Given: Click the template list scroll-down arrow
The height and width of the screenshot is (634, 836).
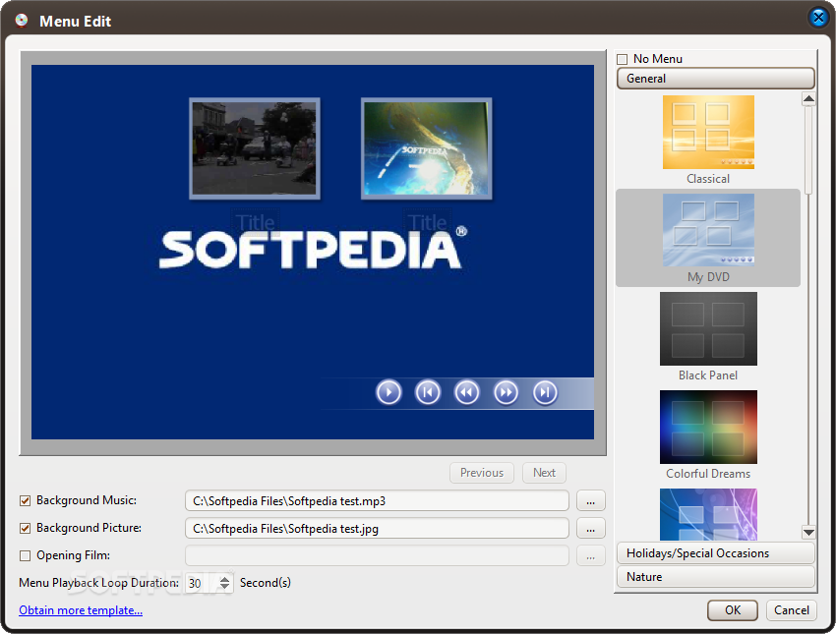Looking at the screenshot, I should 808,532.
